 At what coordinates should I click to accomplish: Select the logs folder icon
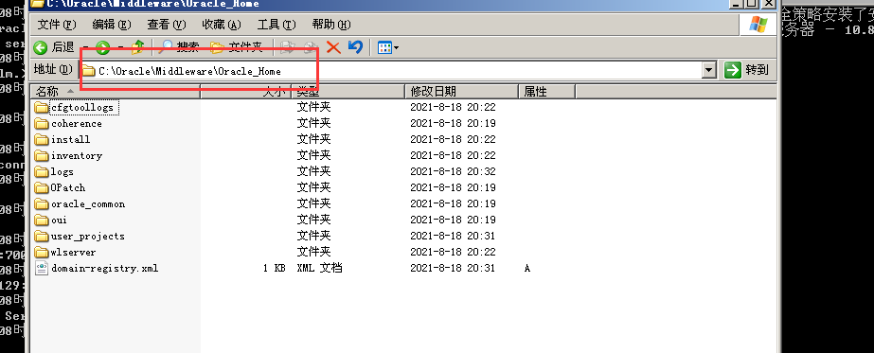pos(42,171)
